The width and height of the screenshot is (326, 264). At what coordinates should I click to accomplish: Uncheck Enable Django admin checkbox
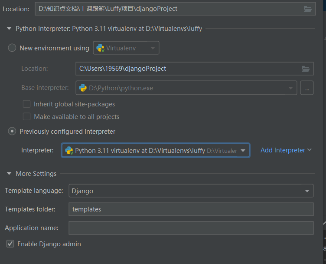(10, 244)
